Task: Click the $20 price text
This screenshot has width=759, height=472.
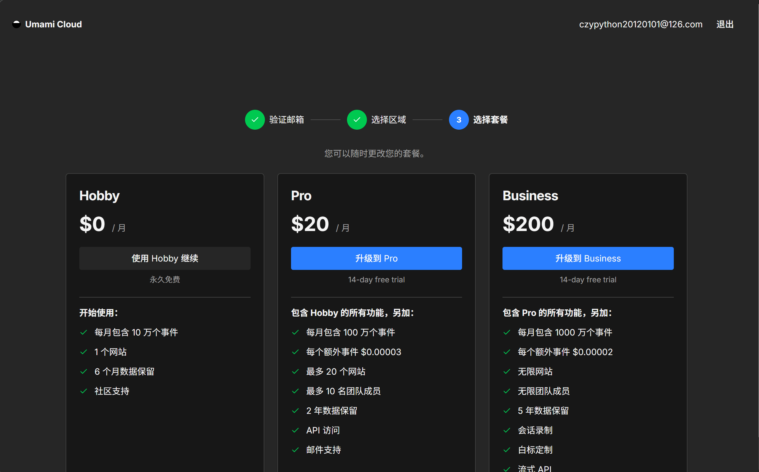Action: 310,224
